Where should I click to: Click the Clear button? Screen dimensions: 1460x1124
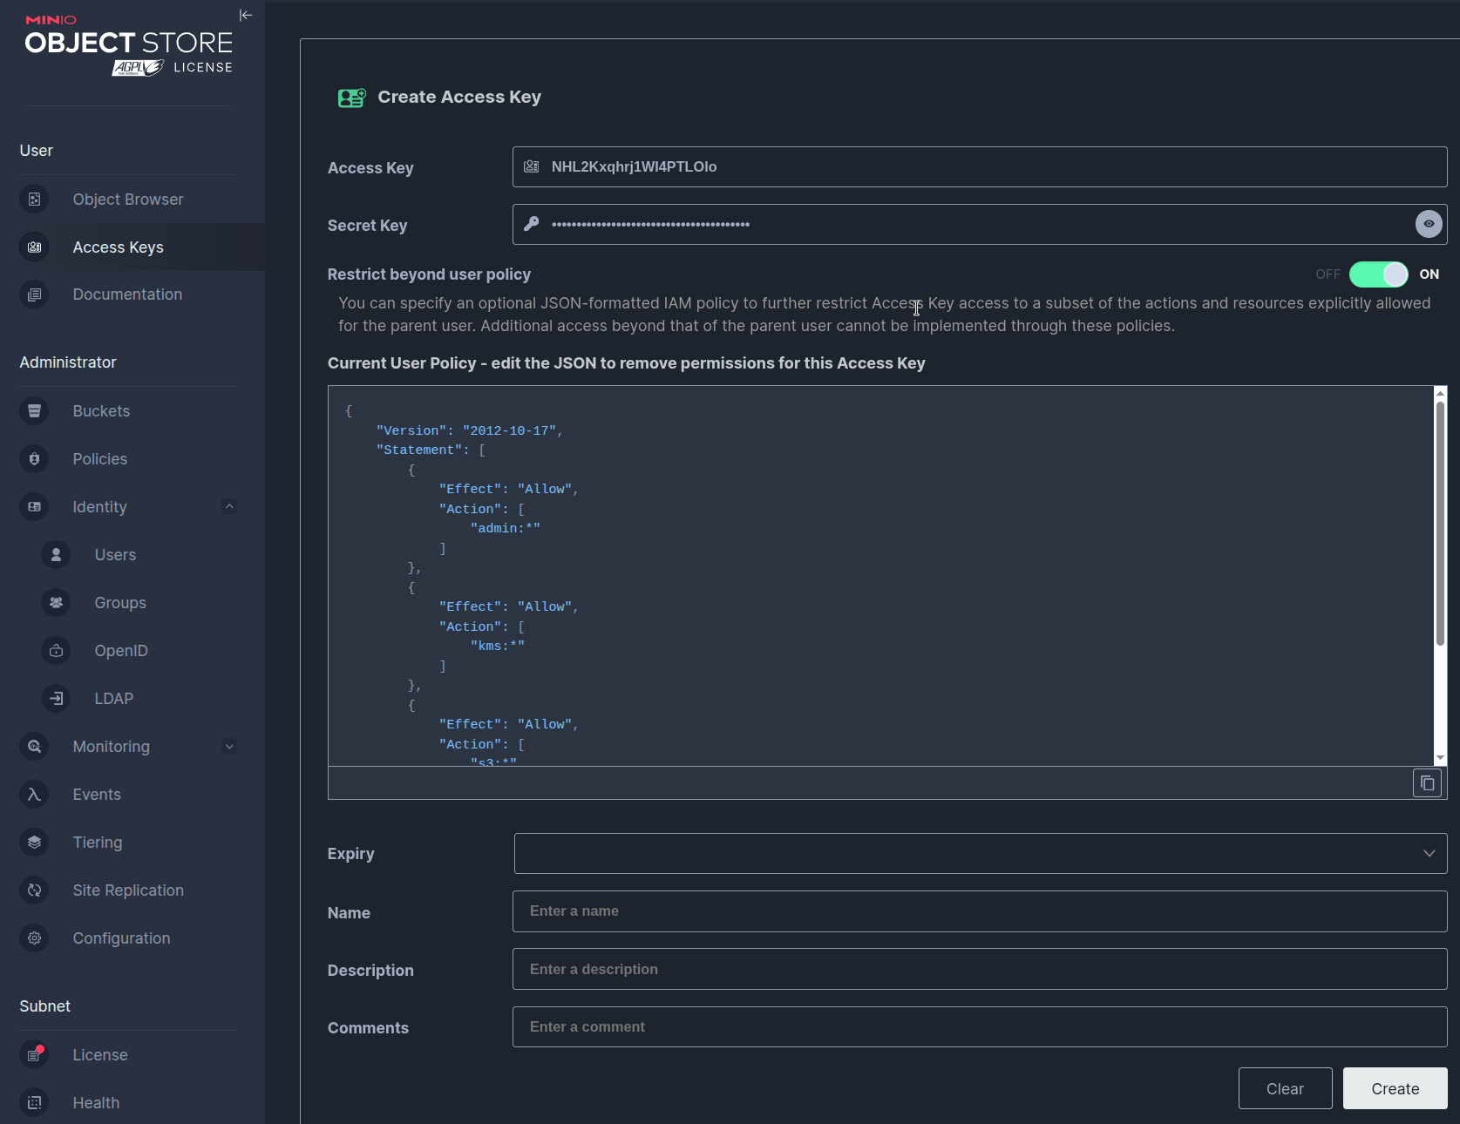tap(1285, 1088)
